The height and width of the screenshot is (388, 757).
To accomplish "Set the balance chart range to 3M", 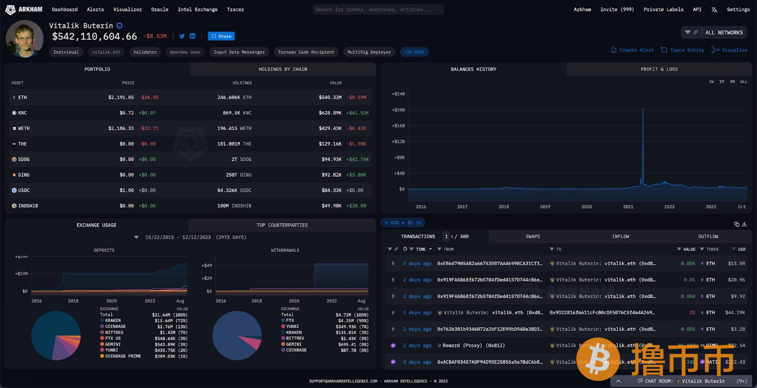I will tap(732, 82).
